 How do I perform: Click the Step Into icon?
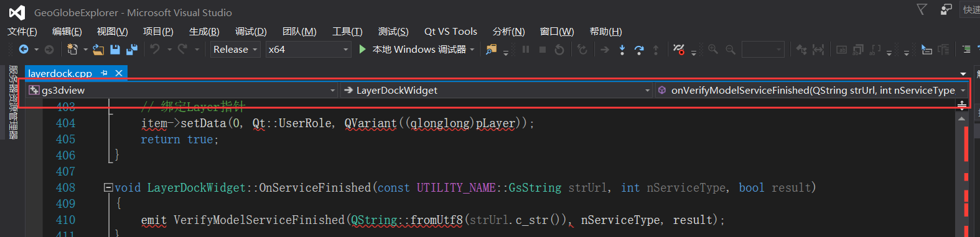(x=622, y=50)
